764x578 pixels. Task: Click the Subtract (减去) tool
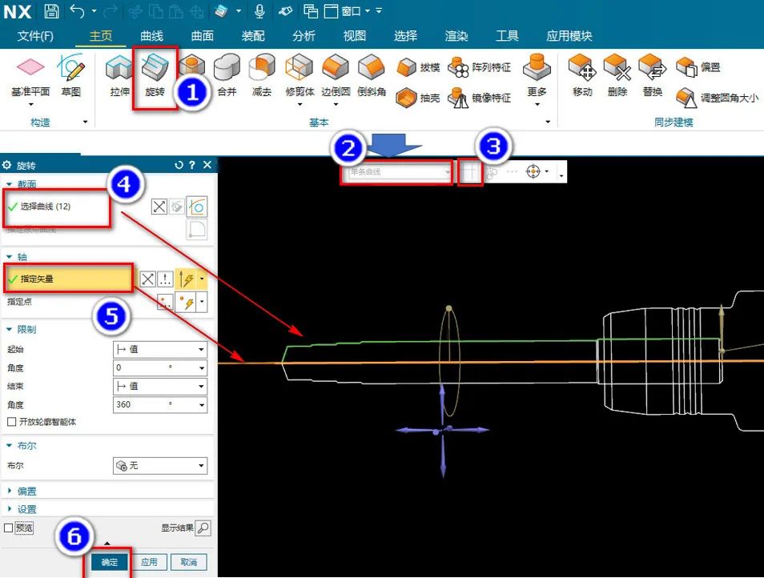tap(262, 76)
